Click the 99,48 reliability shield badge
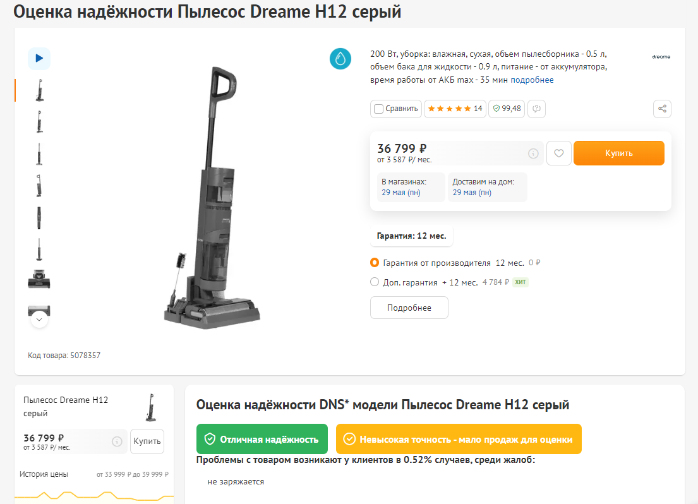Image resolution: width=698 pixels, height=504 pixels. tap(507, 109)
